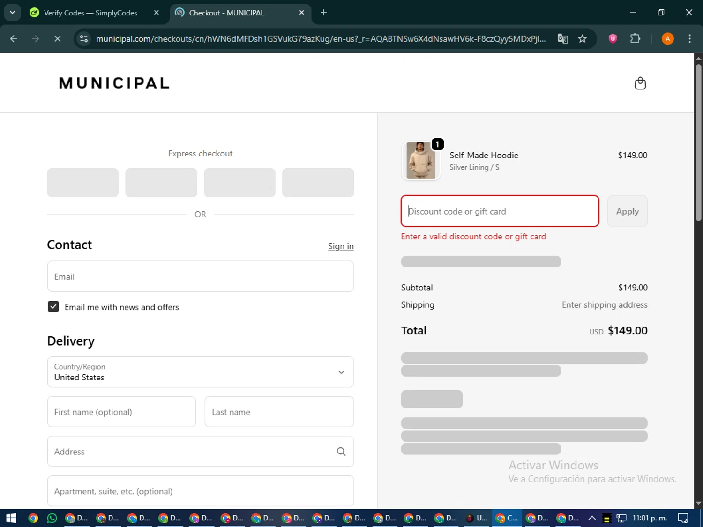Click the First name (optional) field
This screenshot has width=703, height=527.
(x=121, y=412)
